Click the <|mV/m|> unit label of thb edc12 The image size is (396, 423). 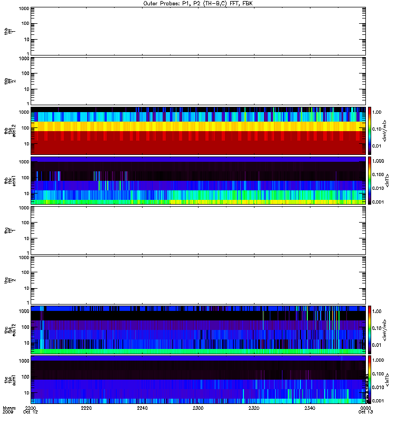coord(384,131)
